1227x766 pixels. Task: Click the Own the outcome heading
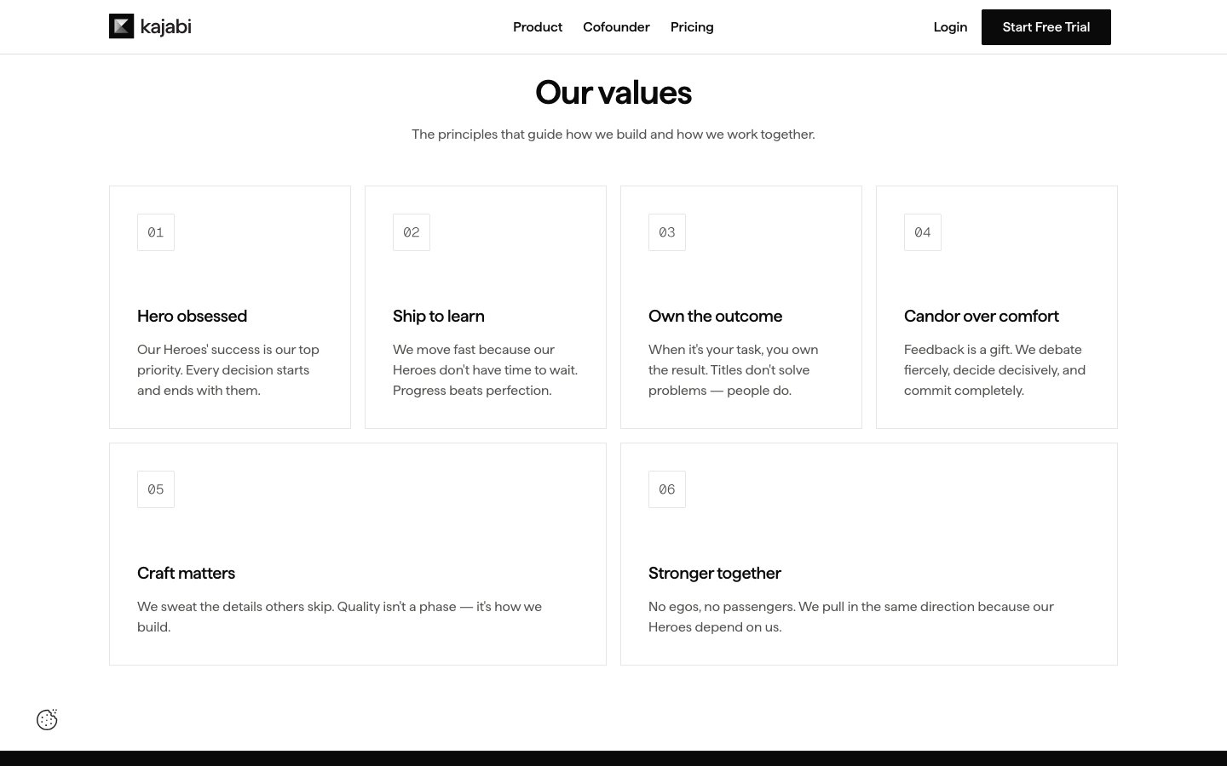point(715,316)
